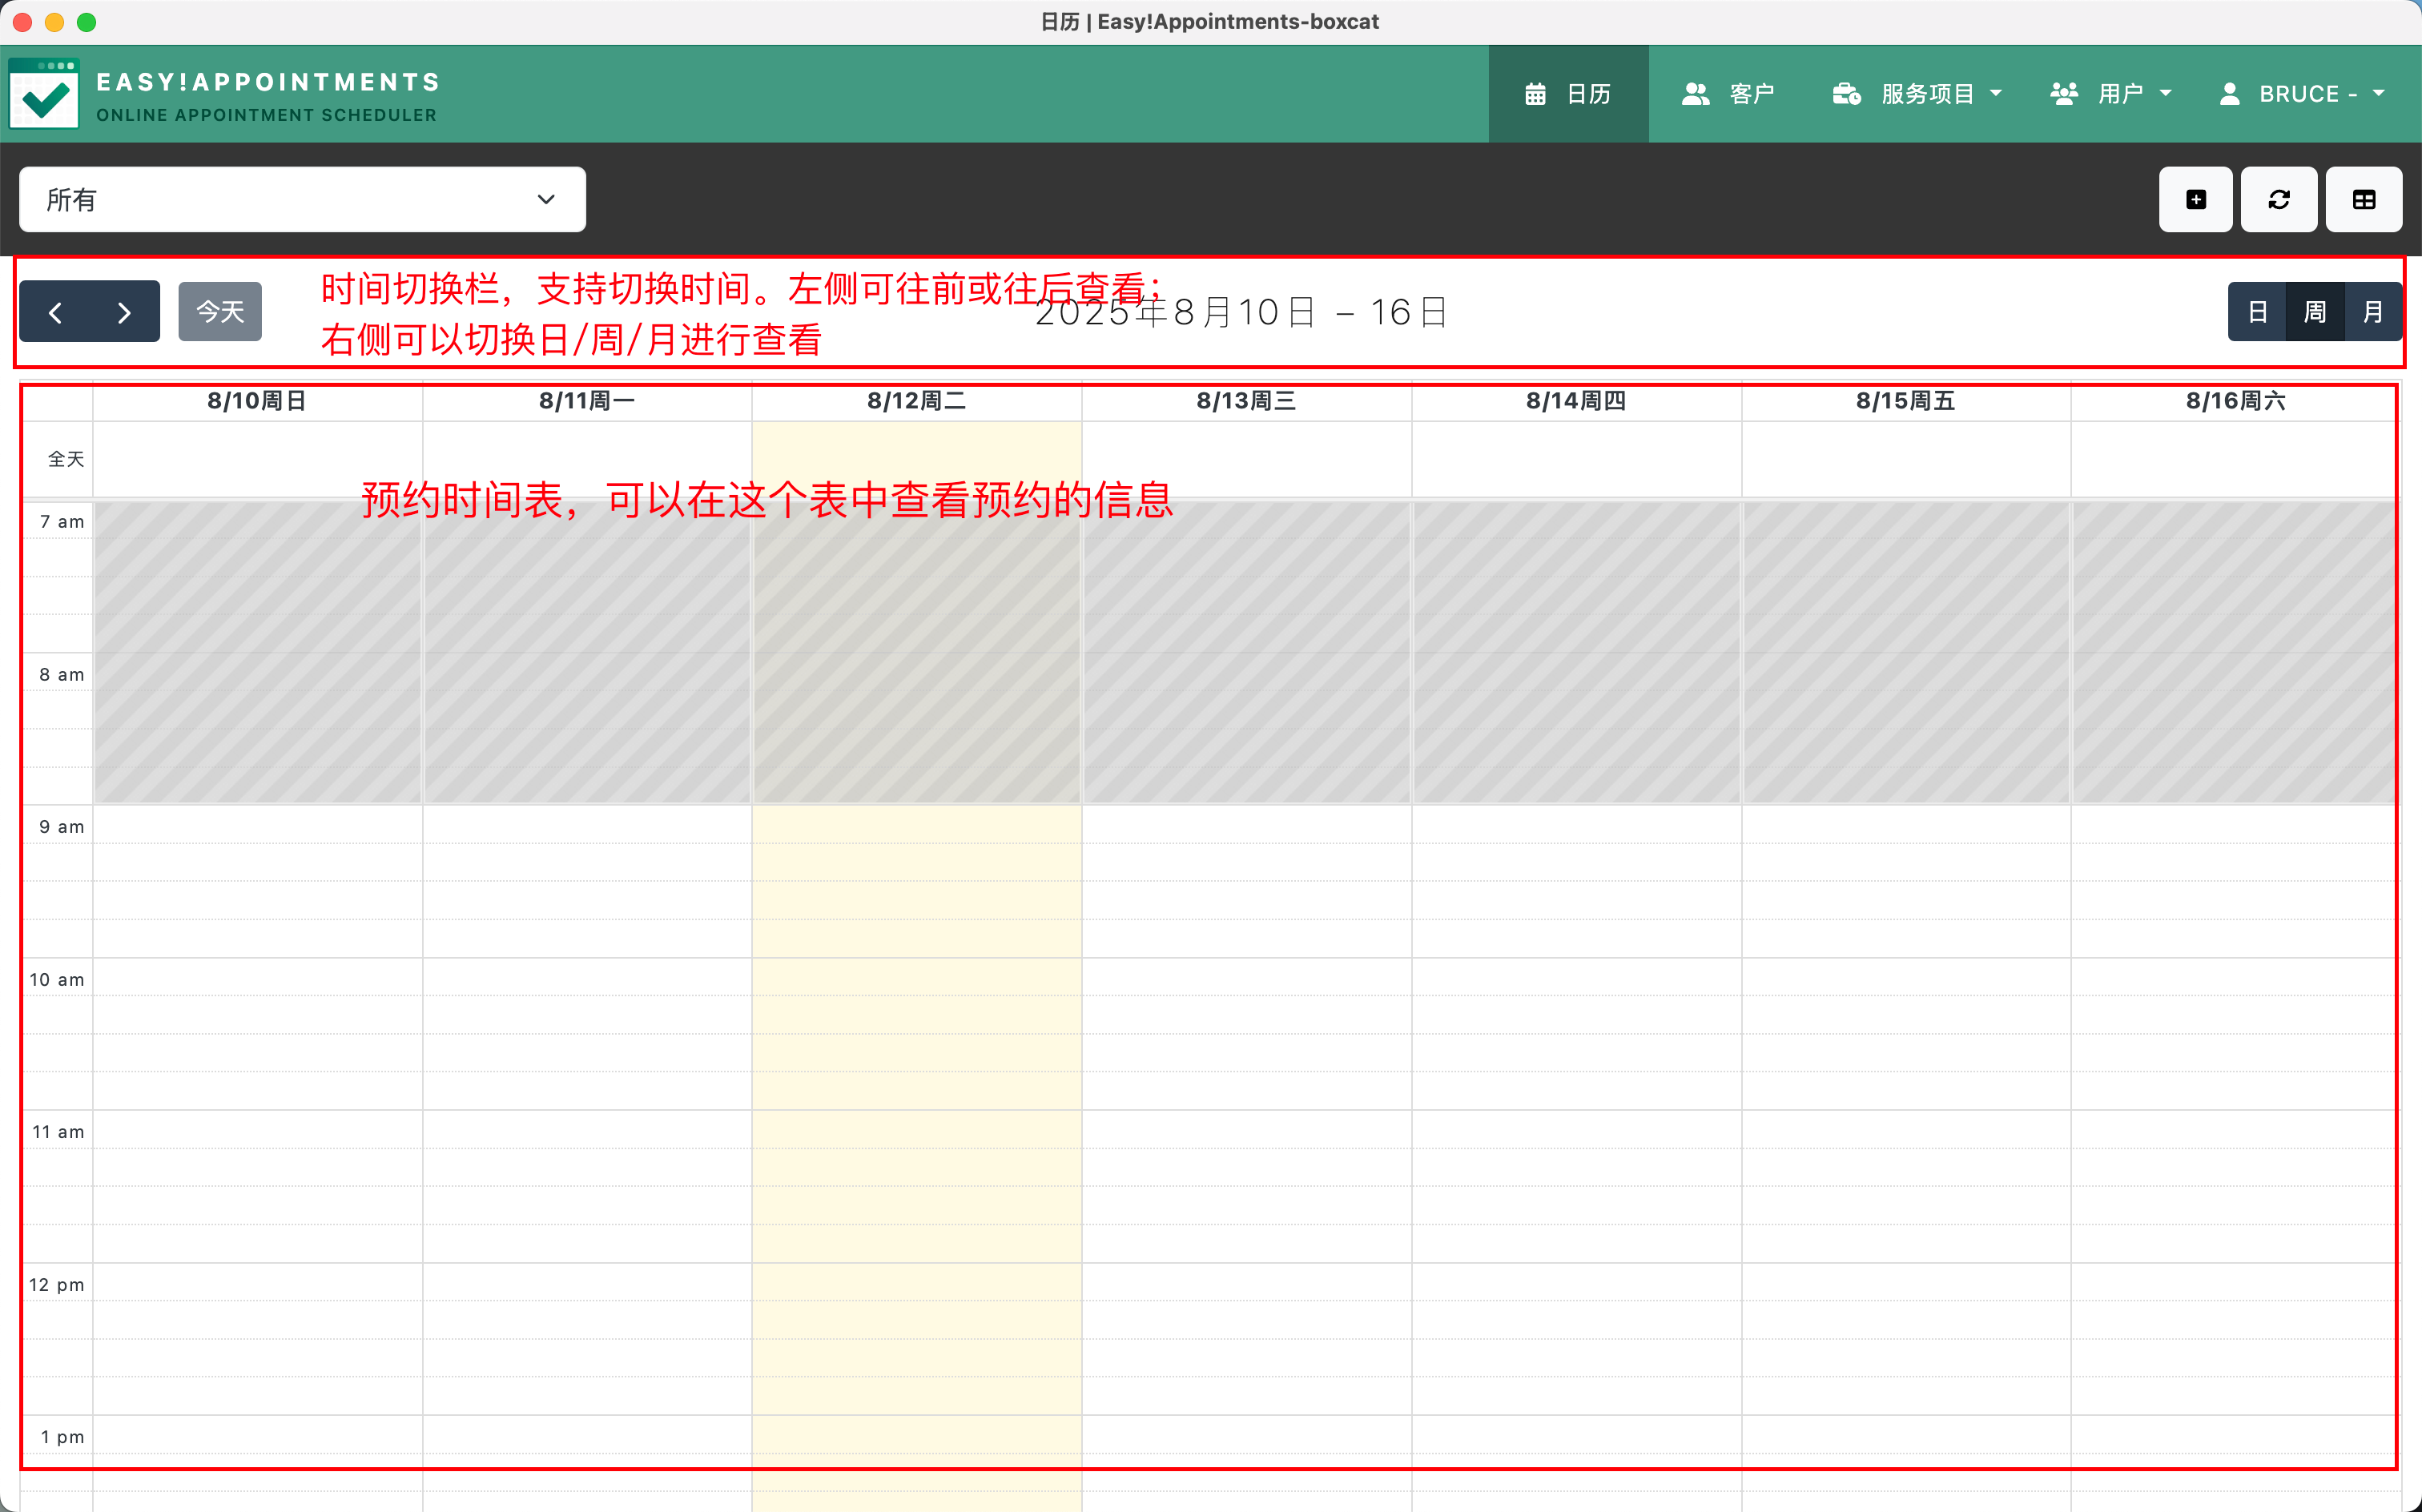The height and width of the screenshot is (1512, 2422).
Task: Click the Easy!Appointments checkmark logo
Action: (43, 94)
